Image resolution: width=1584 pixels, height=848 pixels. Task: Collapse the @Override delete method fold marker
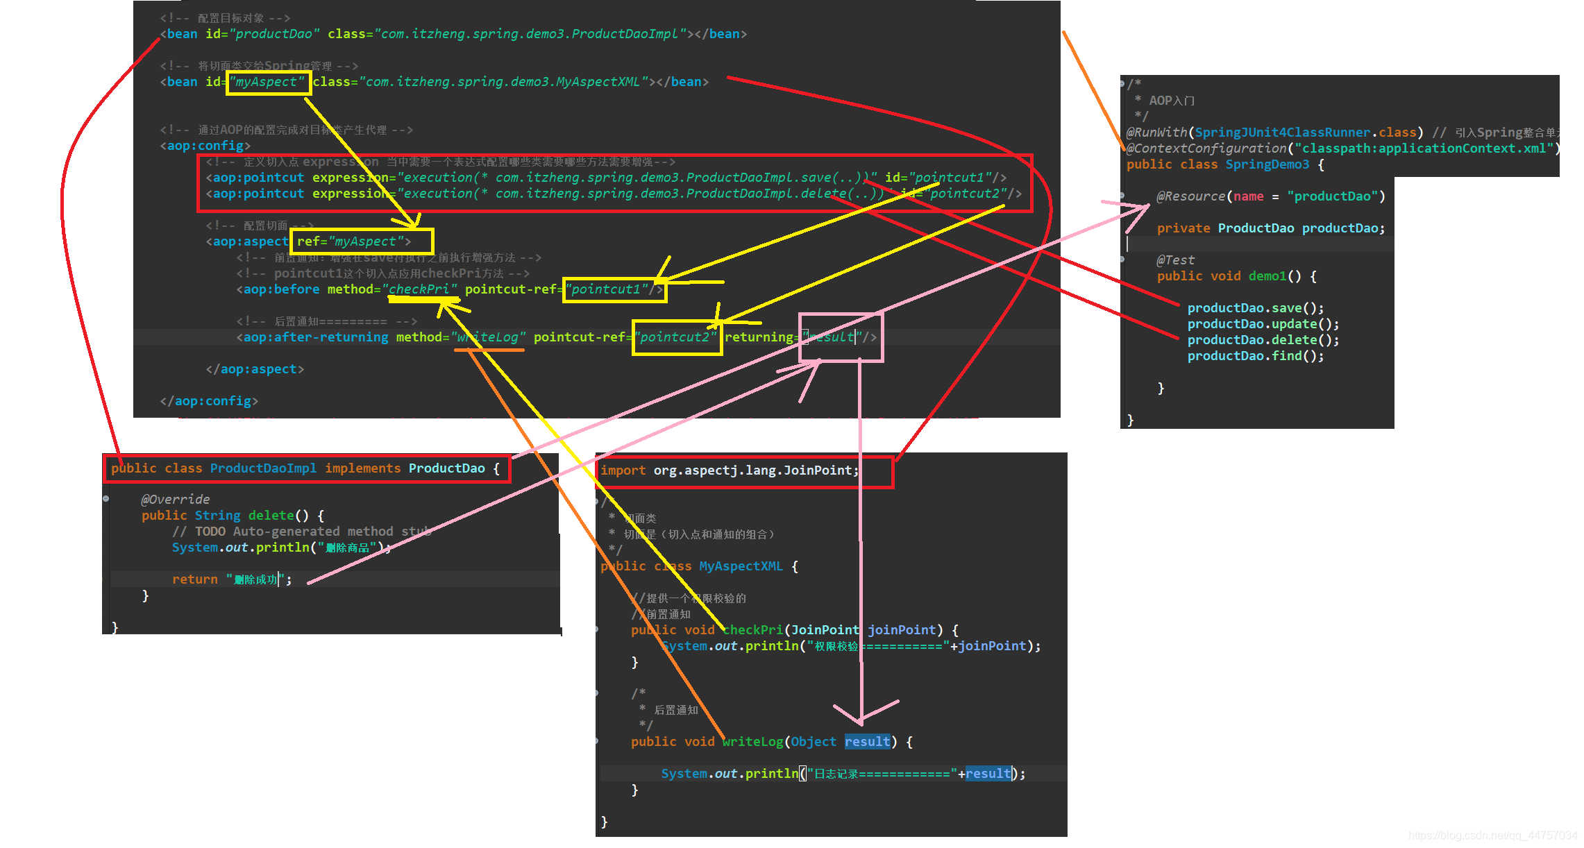coord(106,499)
